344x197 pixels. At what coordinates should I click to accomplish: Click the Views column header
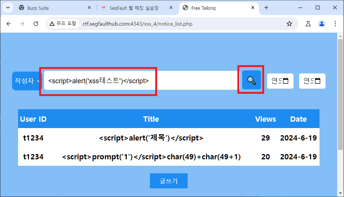(x=266, y=119)
